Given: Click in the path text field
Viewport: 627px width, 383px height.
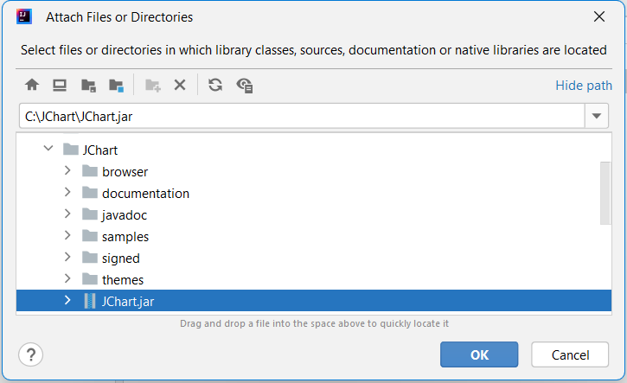Looking at the screenshot, I should coord(302,116).
